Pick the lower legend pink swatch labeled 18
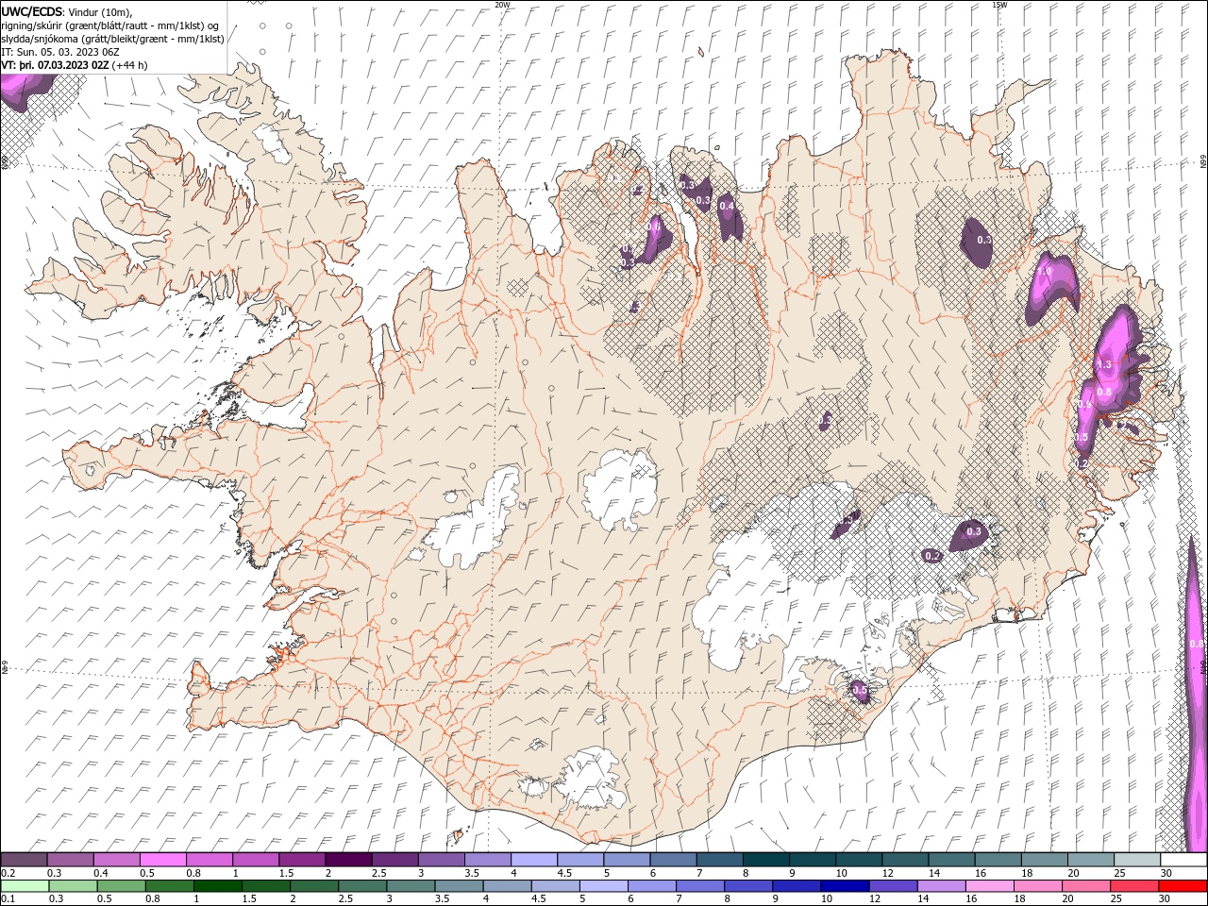Viewport: 1208px width, 906px height. pos(1038,886)
